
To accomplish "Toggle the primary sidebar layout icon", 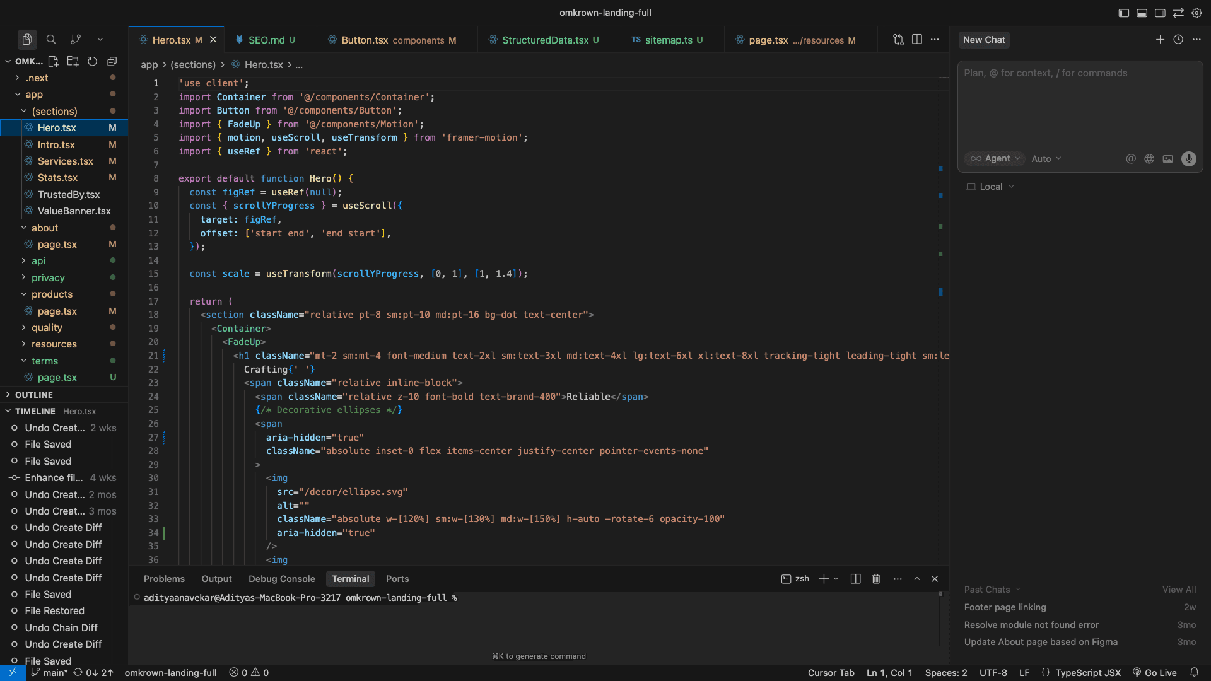I will pyautogui.click(x=1123, y=13).
